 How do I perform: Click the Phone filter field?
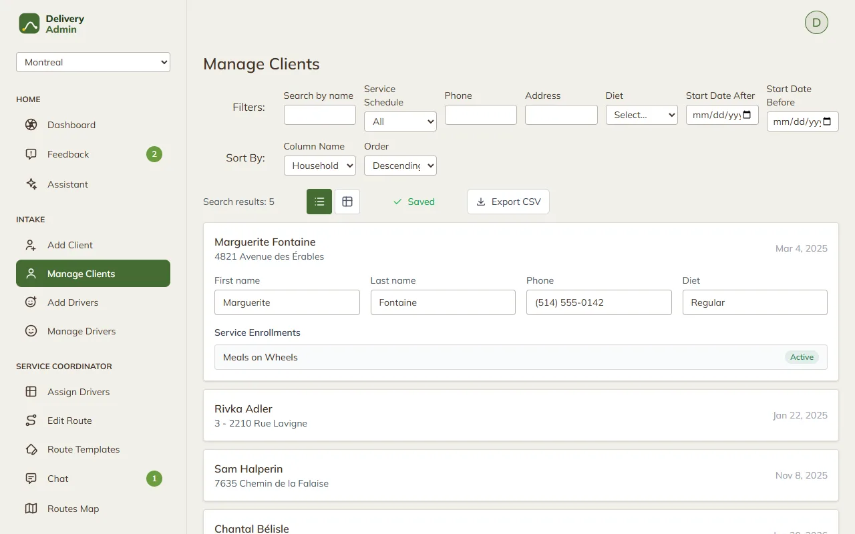point(481,115)
